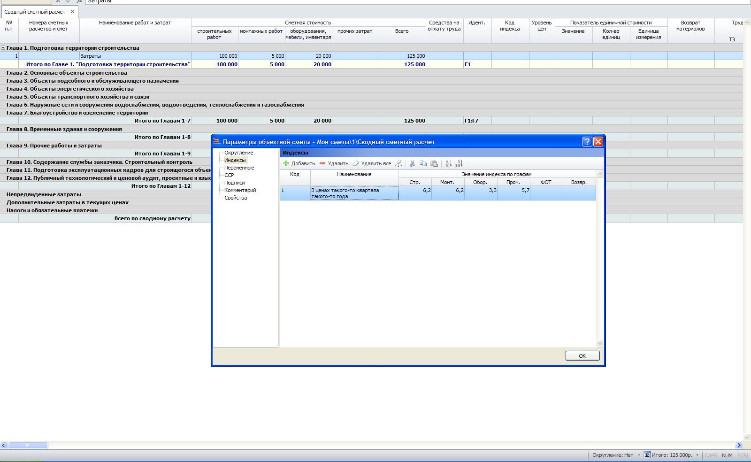Click the index name cell for row 1
Image resolution: width=751 pixels, height=462 pixels.
tap(354, 193)
